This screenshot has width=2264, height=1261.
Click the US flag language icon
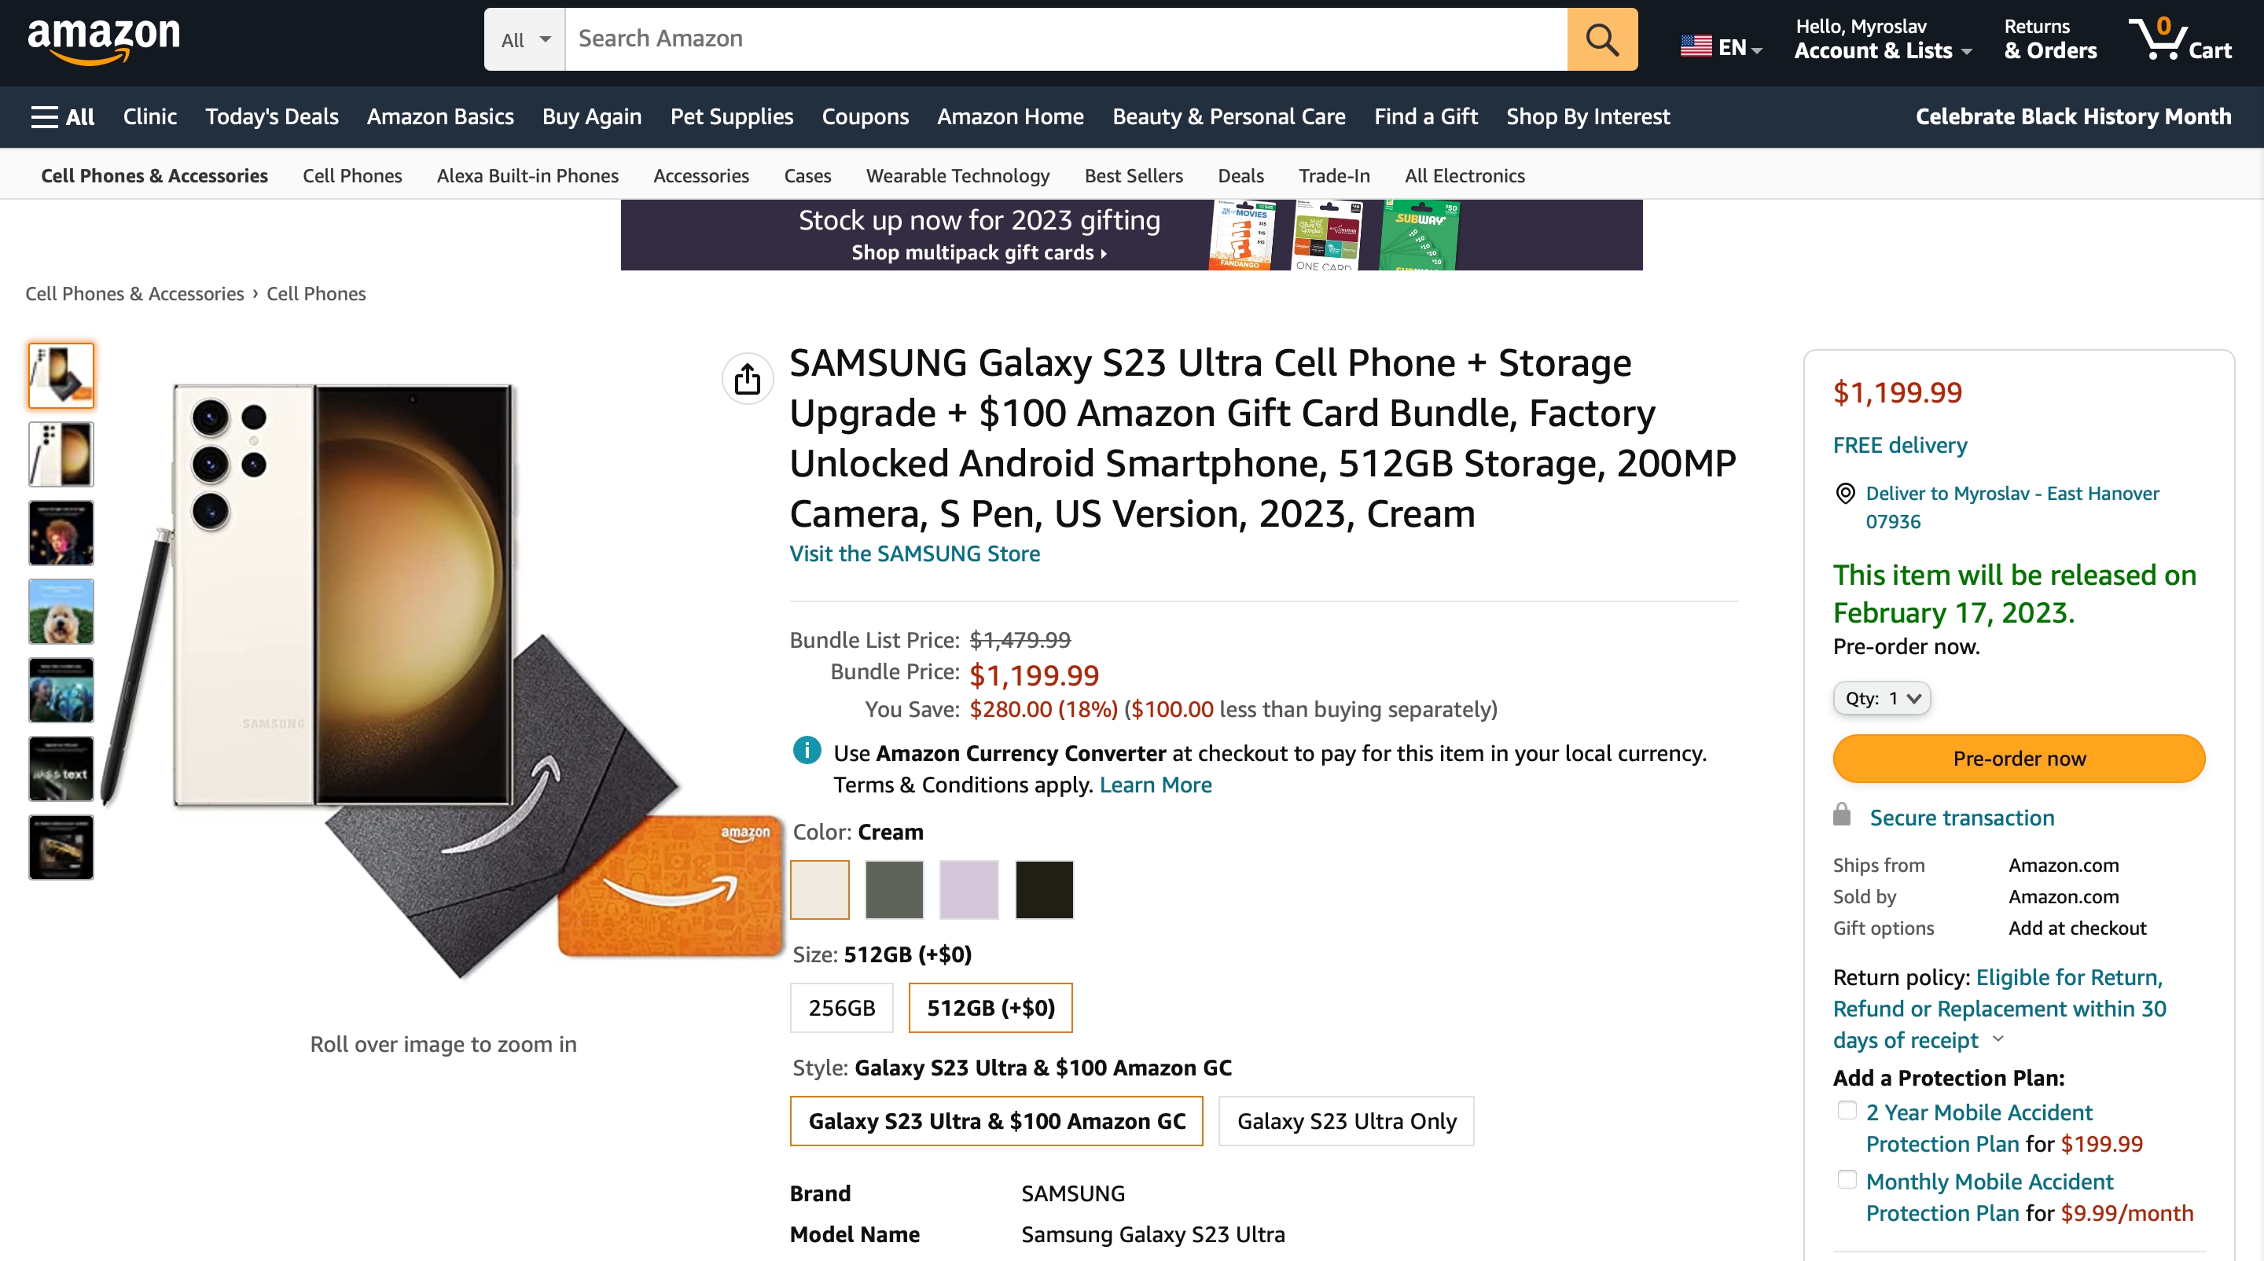pyautogui.click(x=1696, y=46)
